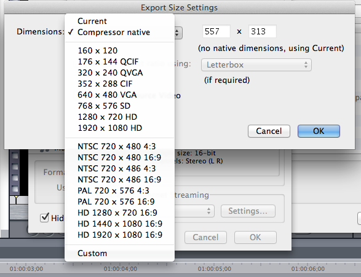The image size is (361, 277).
Task: Select Current from dimensions menu
Action: pos(119,21)
